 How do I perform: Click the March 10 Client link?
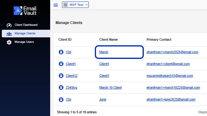tap(111, 88)
